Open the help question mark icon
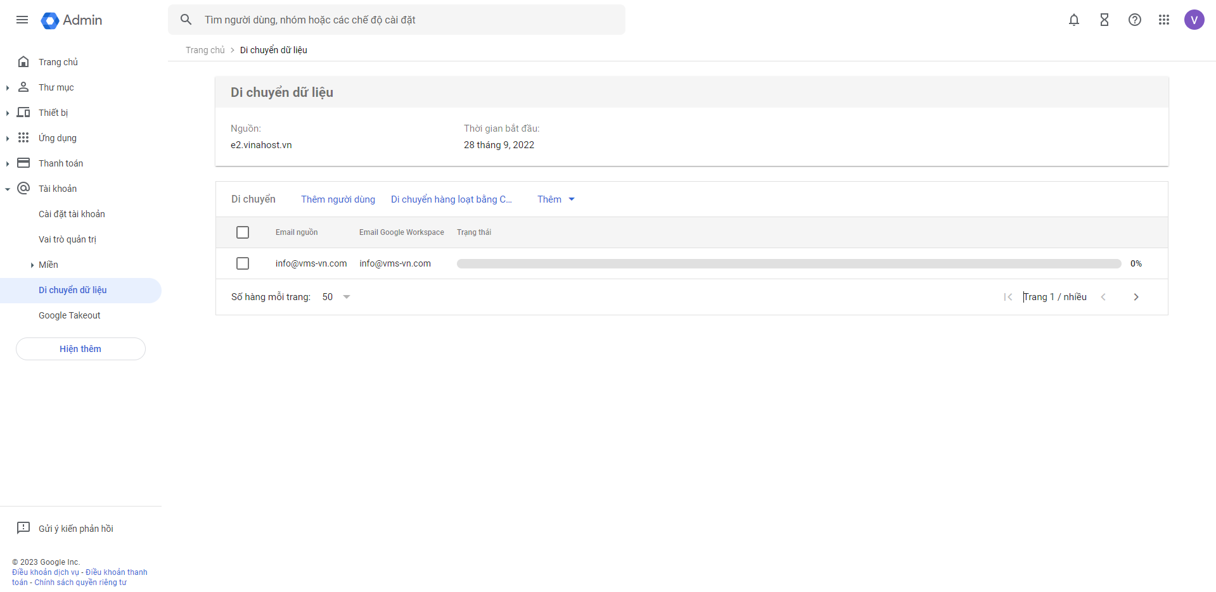The height and width of the screenshot is (592, 1216). [1134, 20]
